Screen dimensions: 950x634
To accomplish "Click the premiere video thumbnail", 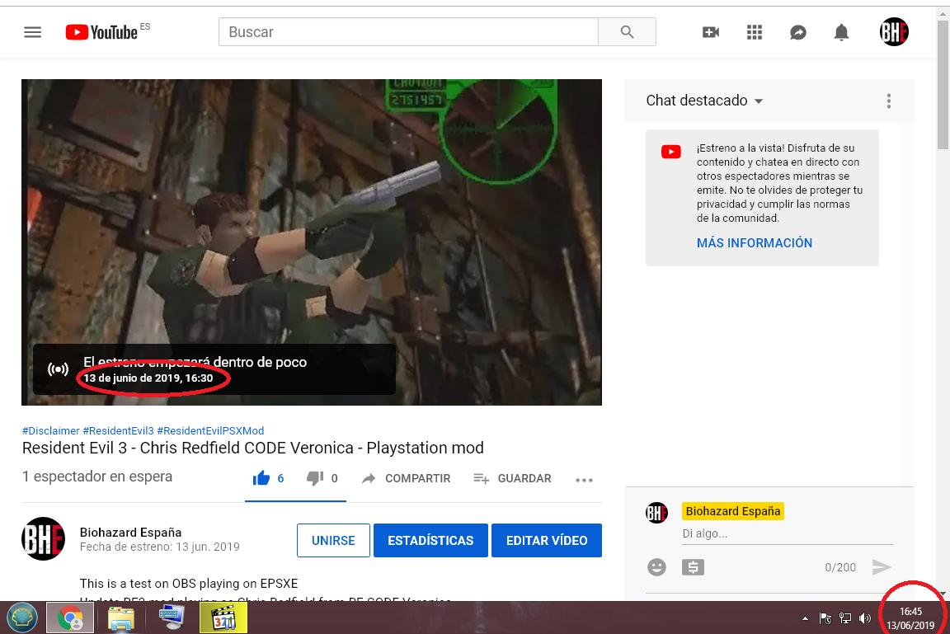I will 312,242.
